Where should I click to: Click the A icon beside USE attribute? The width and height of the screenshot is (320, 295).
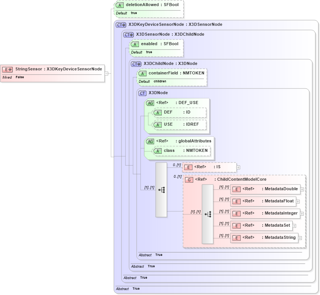tap(158, 125)
